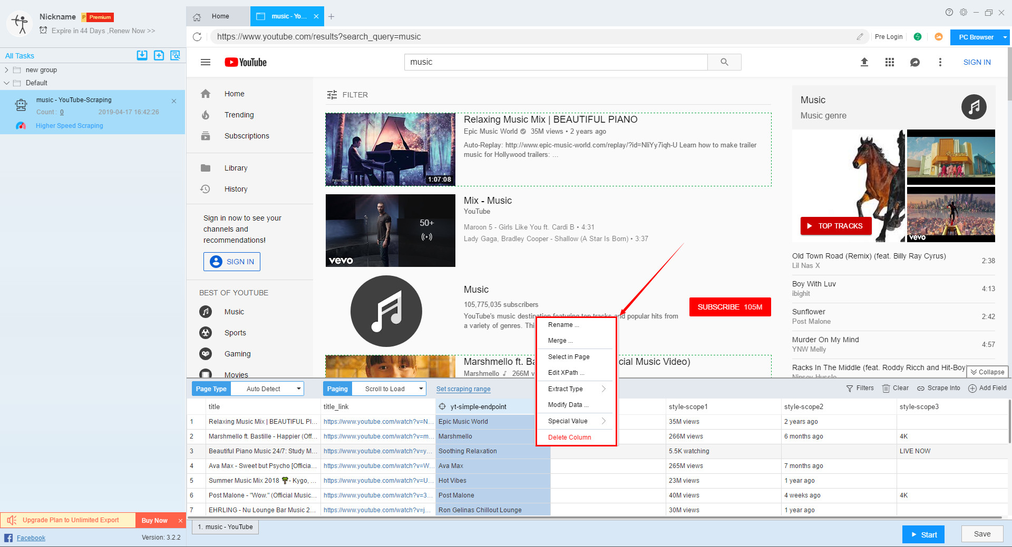Reload the page with refresh icon
This screenshot has width=1012, height=547.
[x=197, y=37]
